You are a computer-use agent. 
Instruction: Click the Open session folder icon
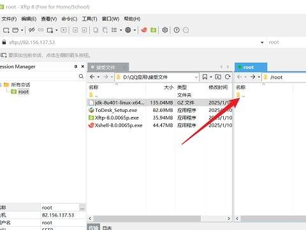click(15, 30)
